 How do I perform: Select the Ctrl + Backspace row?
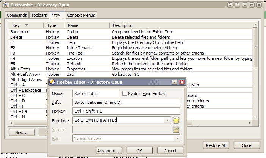26,90
